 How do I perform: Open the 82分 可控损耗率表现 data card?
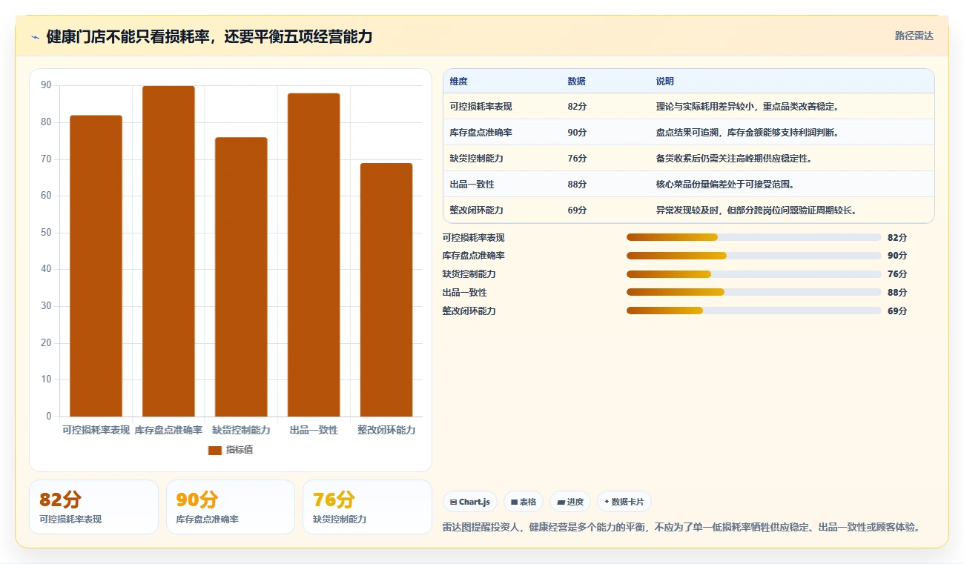[93, 507]
